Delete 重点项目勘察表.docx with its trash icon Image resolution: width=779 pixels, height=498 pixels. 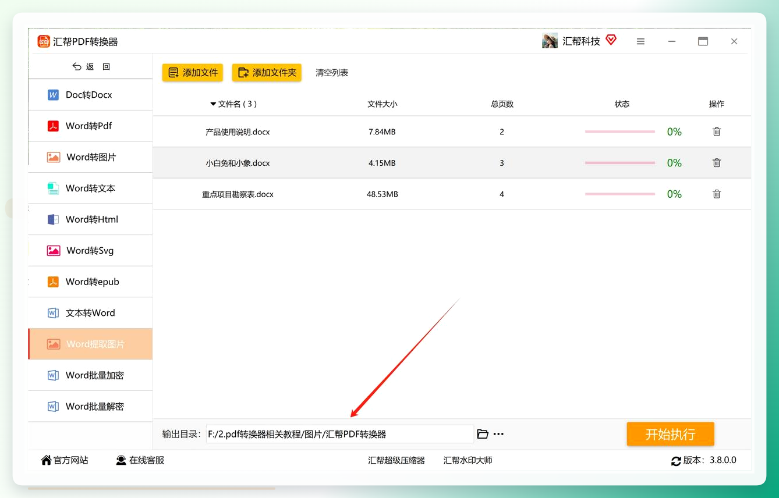tap(717, 194)
